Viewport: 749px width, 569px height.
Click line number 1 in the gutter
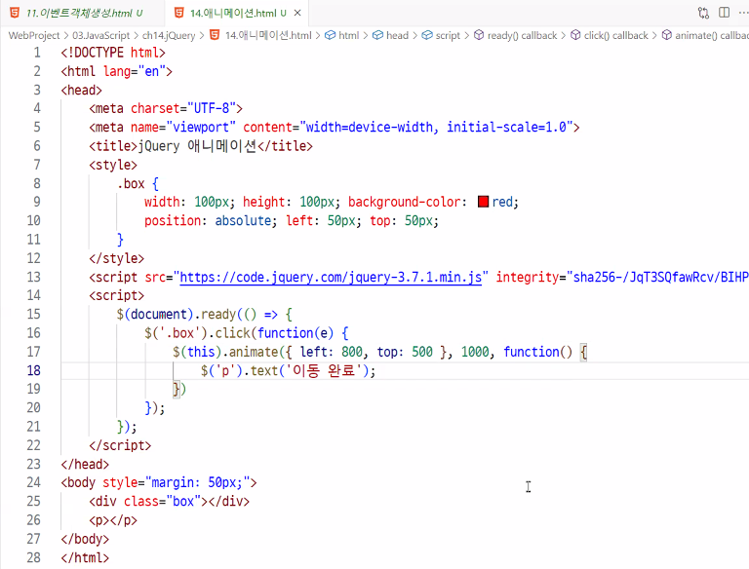(x=37, y=53)
